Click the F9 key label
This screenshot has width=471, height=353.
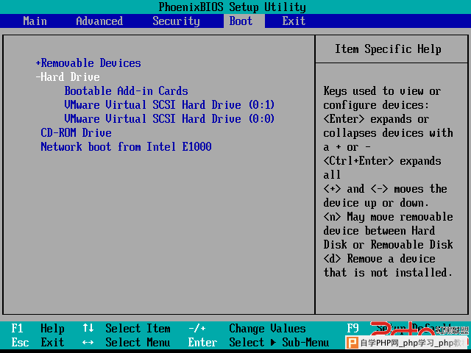point(353,328)
